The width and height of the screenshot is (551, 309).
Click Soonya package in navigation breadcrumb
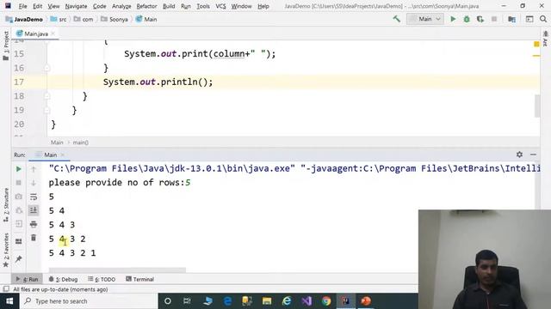115,19
